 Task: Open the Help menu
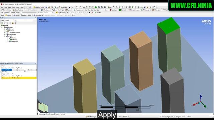(x=22, y=7)
